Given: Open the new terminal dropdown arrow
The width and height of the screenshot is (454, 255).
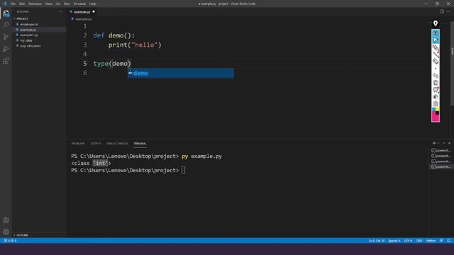Looking at the screenshot, I should 438,143.
